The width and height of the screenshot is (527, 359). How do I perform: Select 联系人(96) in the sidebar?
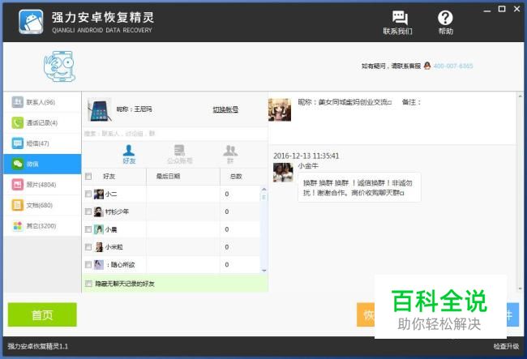point(42,102)
